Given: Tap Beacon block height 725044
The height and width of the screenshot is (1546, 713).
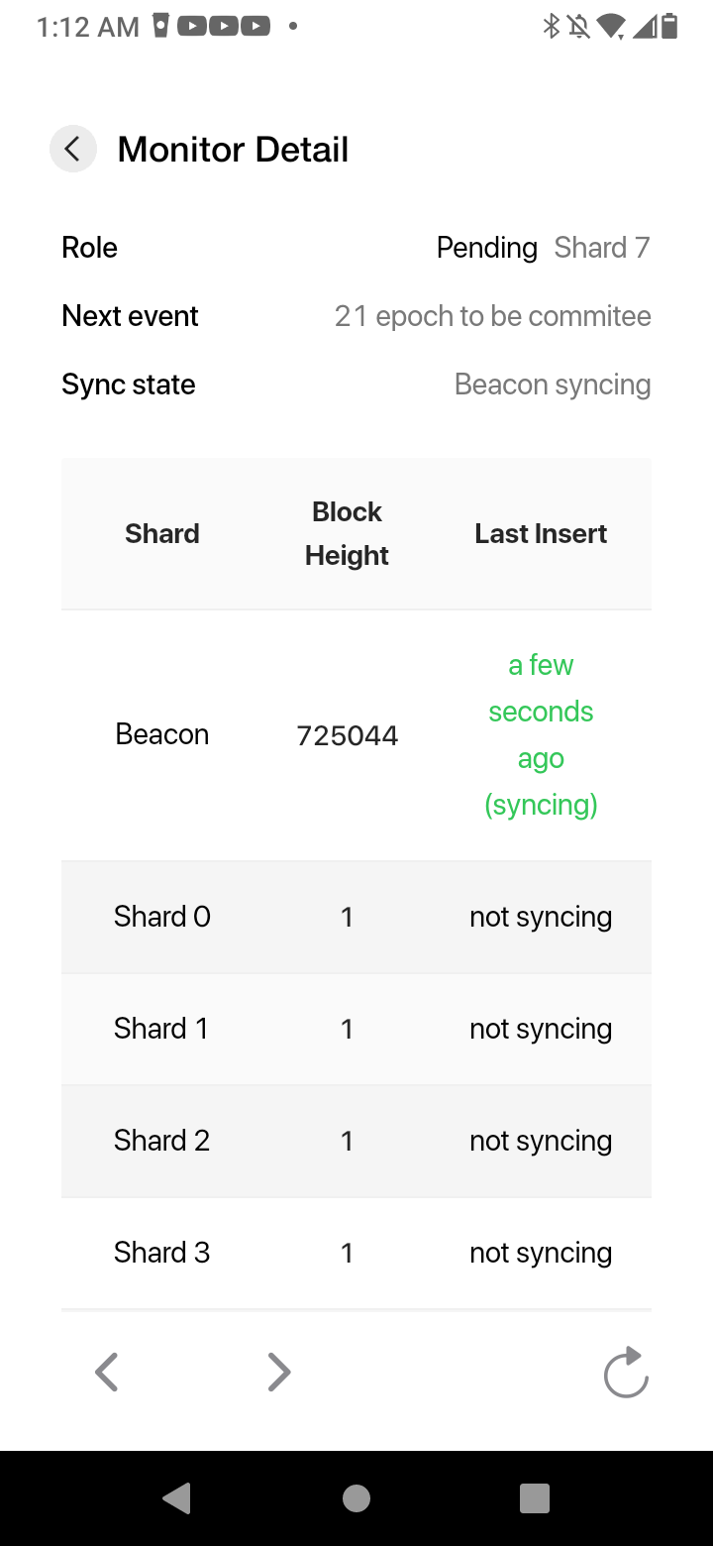Looking at the screenshot, I should (348, 735).
